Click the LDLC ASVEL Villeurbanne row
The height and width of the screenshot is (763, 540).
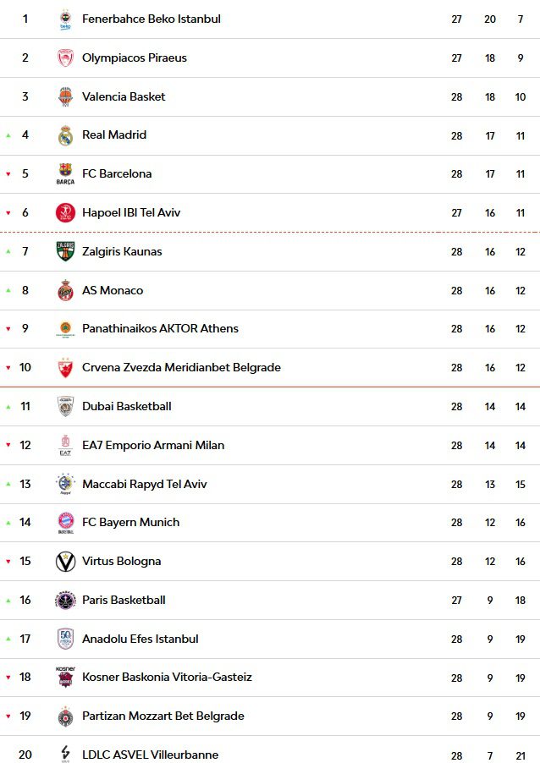[270, 752]
